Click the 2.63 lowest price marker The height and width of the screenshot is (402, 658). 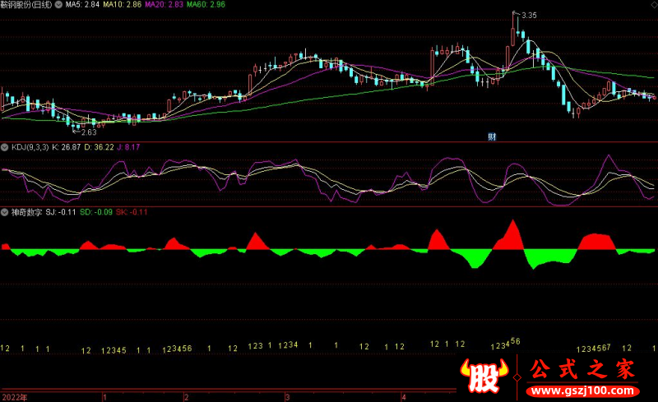point(88,132)
